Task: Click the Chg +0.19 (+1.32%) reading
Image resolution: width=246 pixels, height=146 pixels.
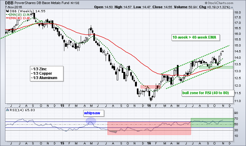Action: [x=215, y=7]
